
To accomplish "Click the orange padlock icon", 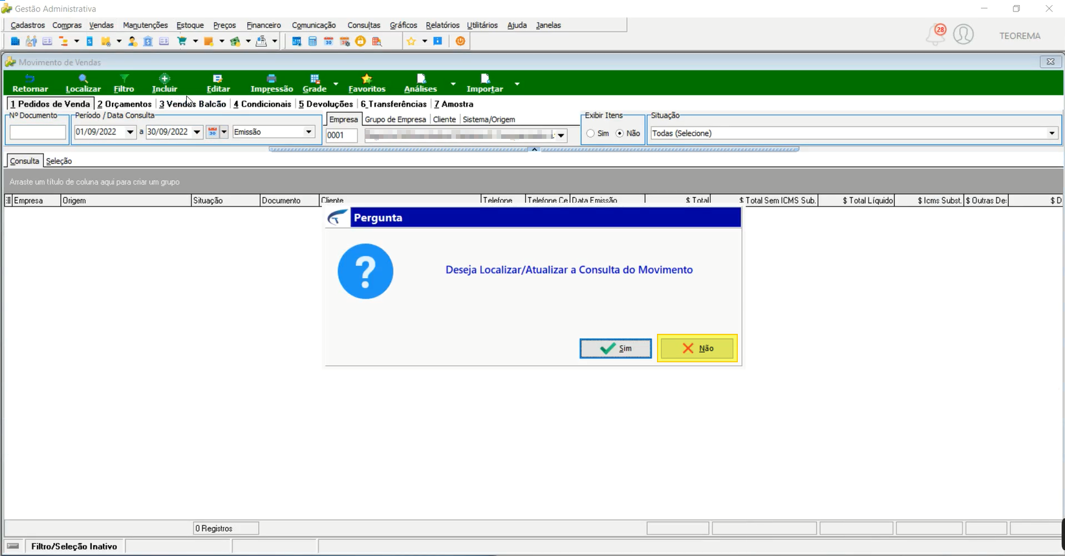I will (x=361, y=41).
